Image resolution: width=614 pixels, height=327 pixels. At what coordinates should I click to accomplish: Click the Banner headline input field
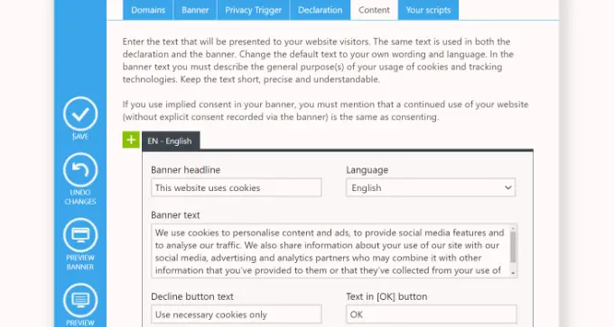pos(237,187)
